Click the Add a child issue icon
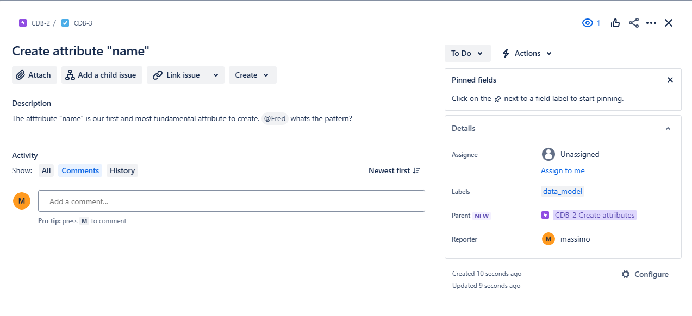This screenshot has height=316, width=692. tap(70, 75)
